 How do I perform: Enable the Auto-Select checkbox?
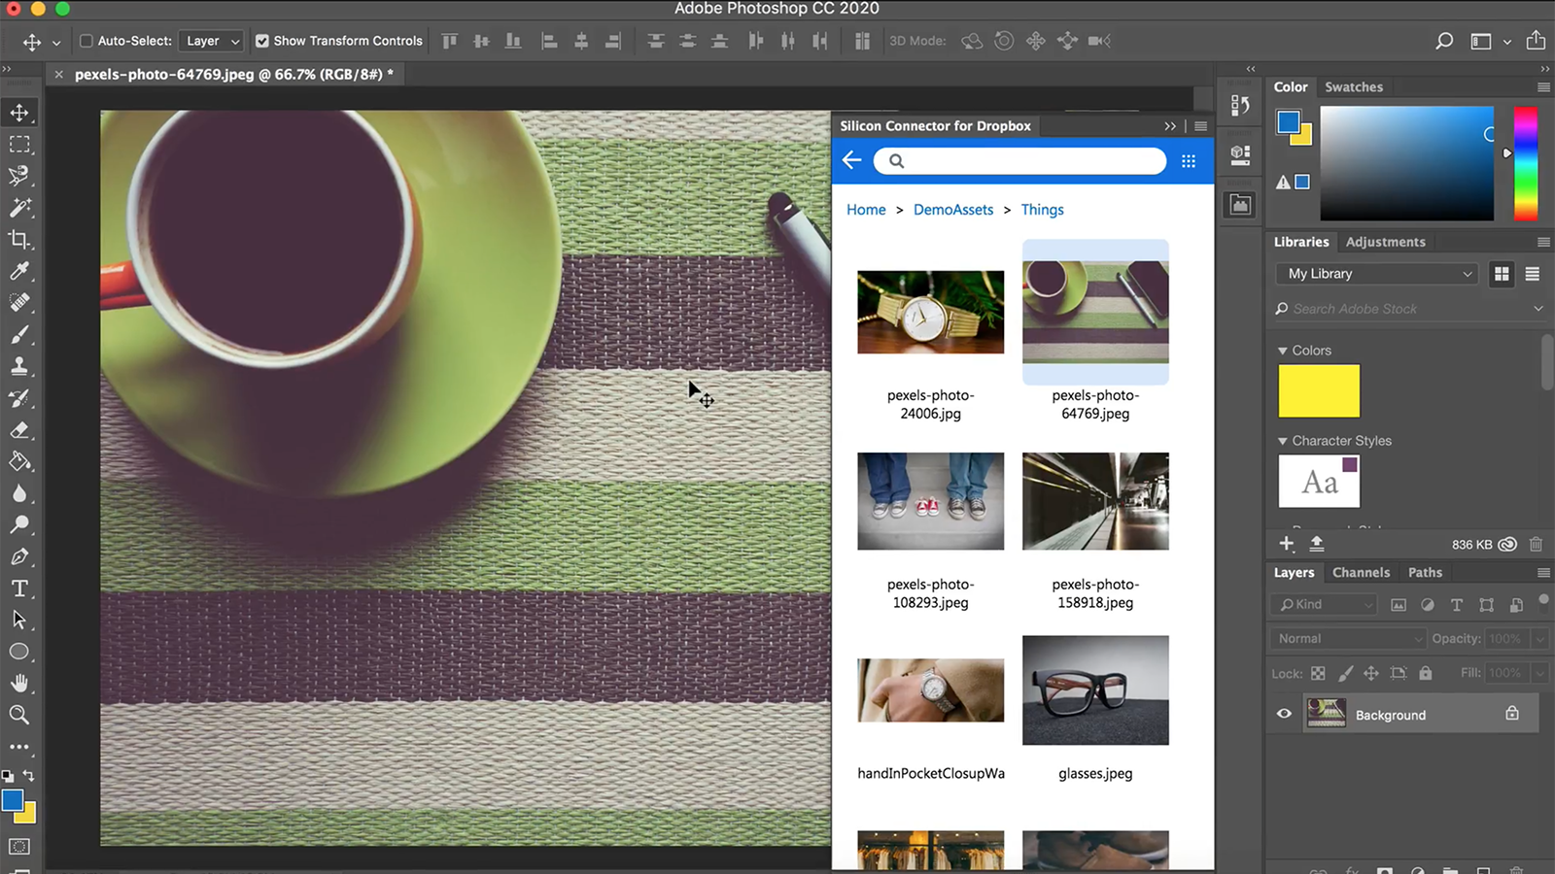pyautogui.click(x=86, y=41)
